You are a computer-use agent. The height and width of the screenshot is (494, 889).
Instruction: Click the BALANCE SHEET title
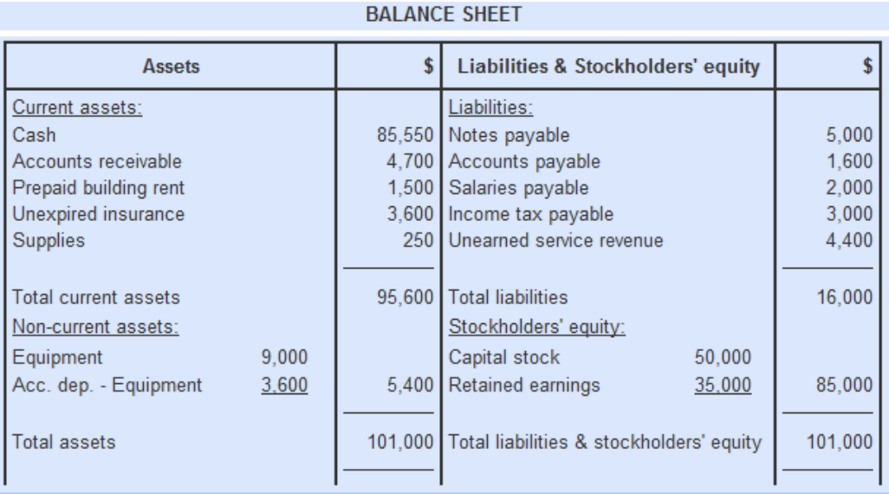coord(444,14)
